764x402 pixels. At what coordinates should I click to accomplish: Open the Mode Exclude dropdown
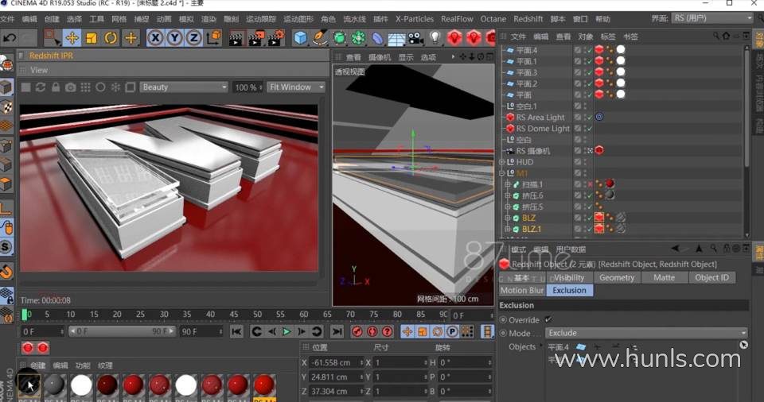(646, 333)
